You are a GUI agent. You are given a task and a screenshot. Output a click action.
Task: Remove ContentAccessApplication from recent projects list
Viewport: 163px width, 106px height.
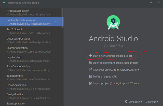tap(56, 21)
